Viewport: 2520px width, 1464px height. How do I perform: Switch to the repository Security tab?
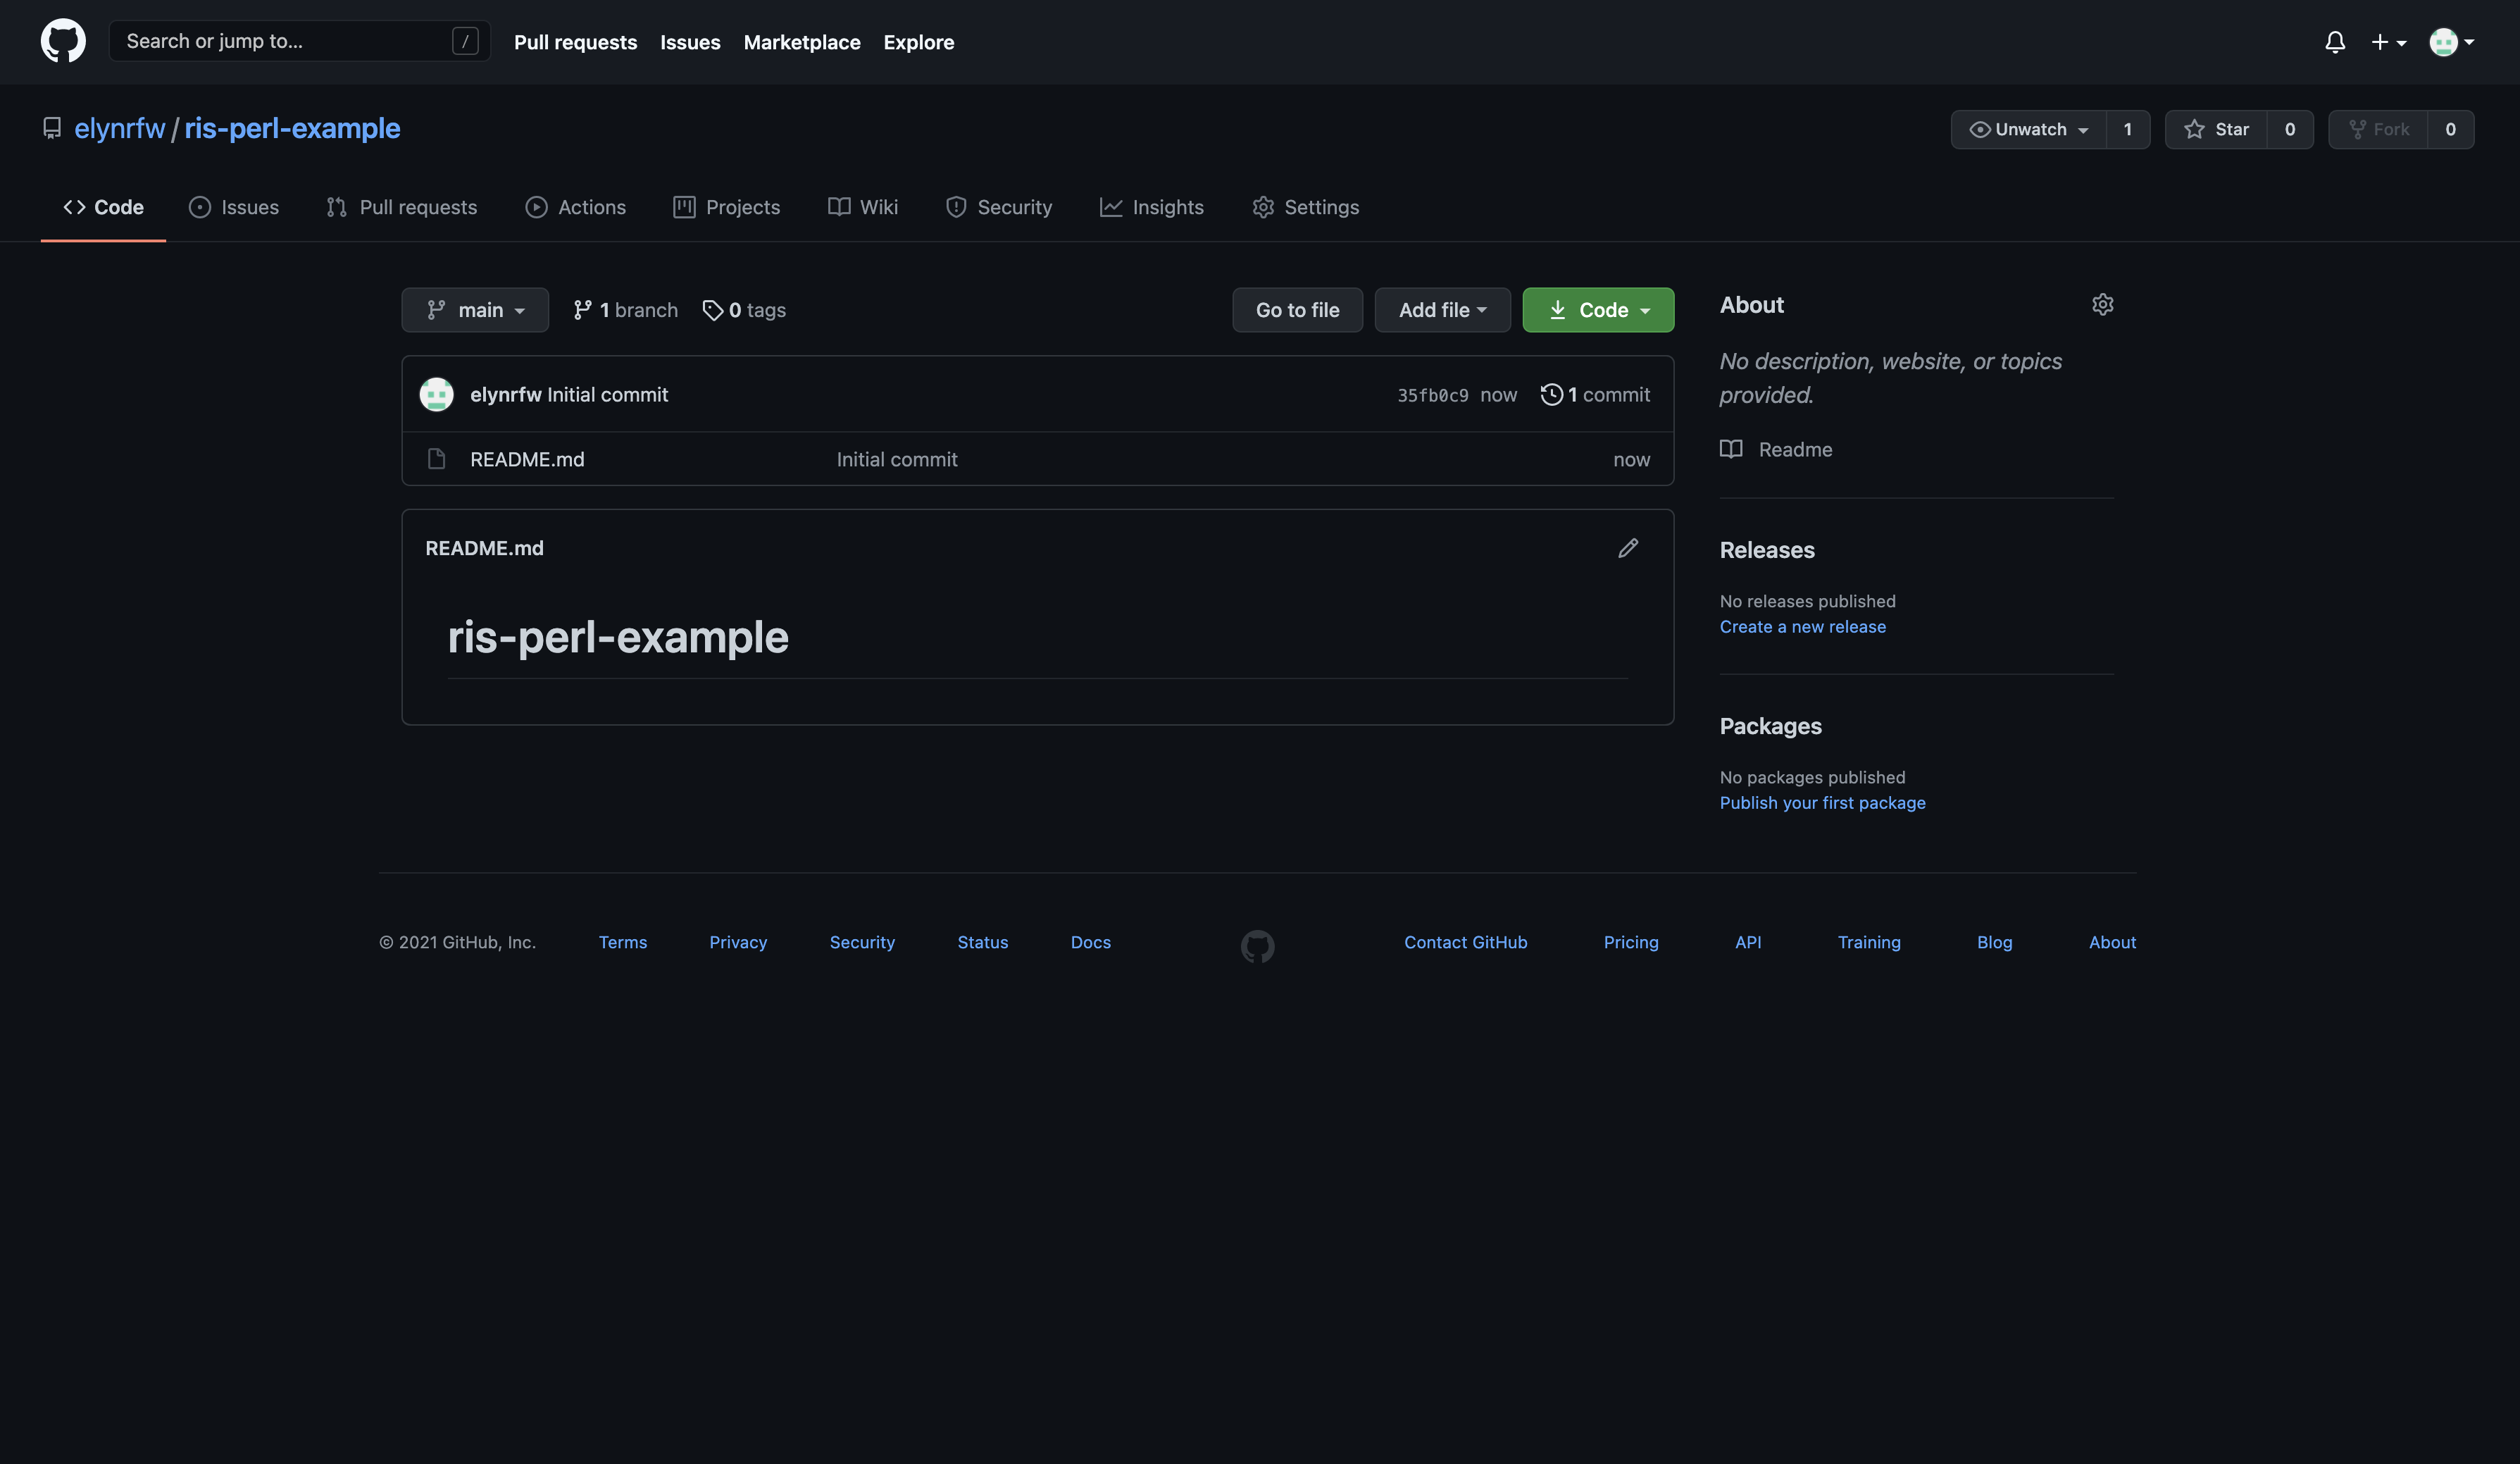[x=999, y=207]
